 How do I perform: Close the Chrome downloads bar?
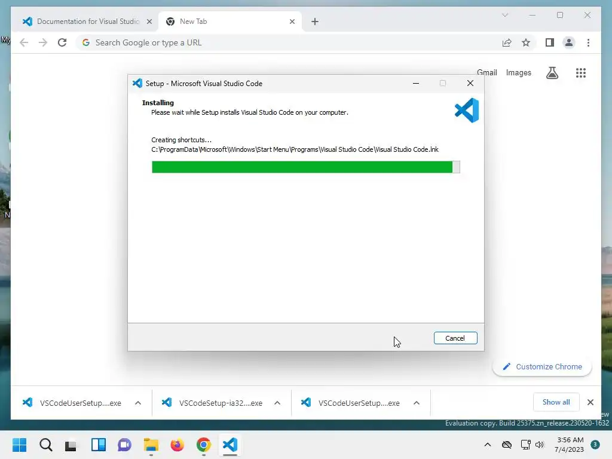[x=590, y=402]
